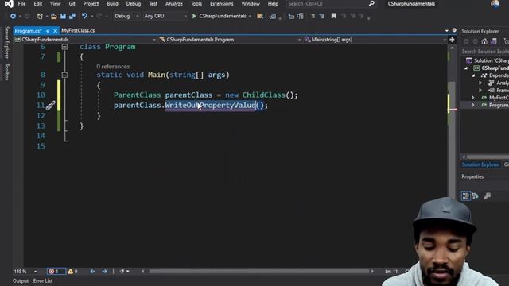
Task: Click the Undo arrow icon
Action: [84, 16]
